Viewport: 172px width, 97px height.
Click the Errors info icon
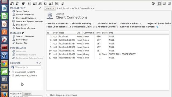click(x=157, y=27)
